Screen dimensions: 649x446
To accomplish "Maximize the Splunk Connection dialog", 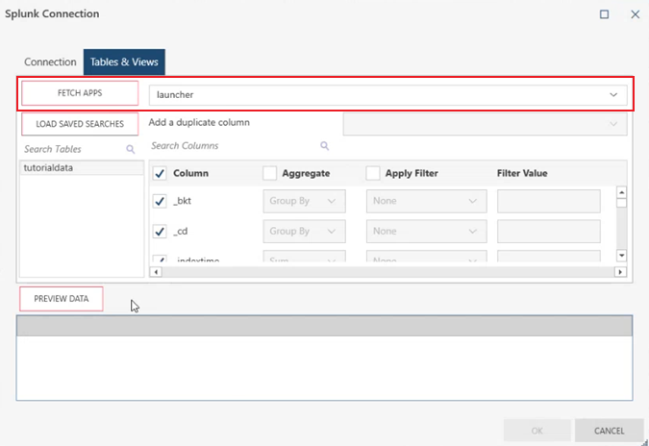I will (604, 14).
